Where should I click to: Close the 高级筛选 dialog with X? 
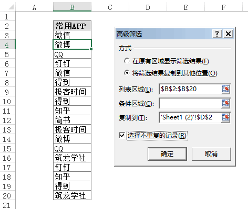click(228, 34)
